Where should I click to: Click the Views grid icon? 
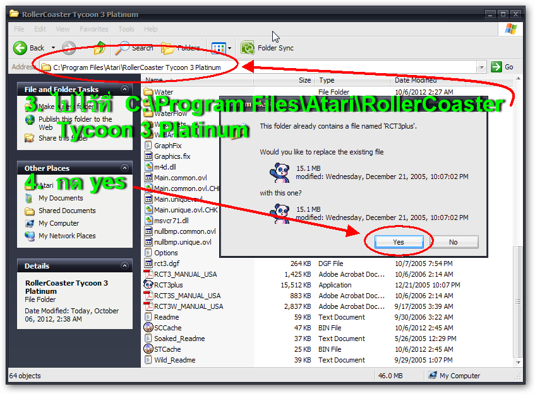click(x=219, y=48)
